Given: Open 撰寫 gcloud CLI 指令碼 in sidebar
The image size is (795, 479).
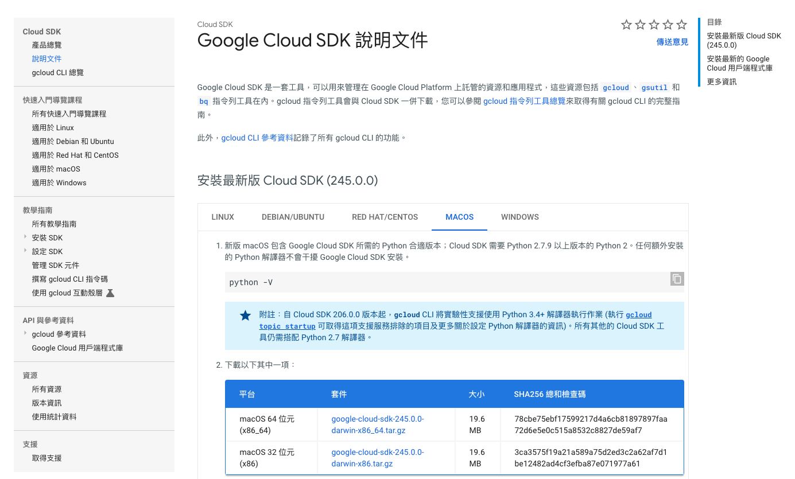Looking at the screenshot, I should [x=70, y=279].
